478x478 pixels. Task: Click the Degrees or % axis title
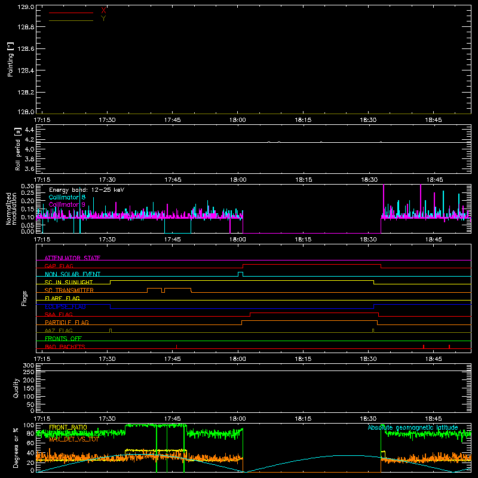[16, 448]
